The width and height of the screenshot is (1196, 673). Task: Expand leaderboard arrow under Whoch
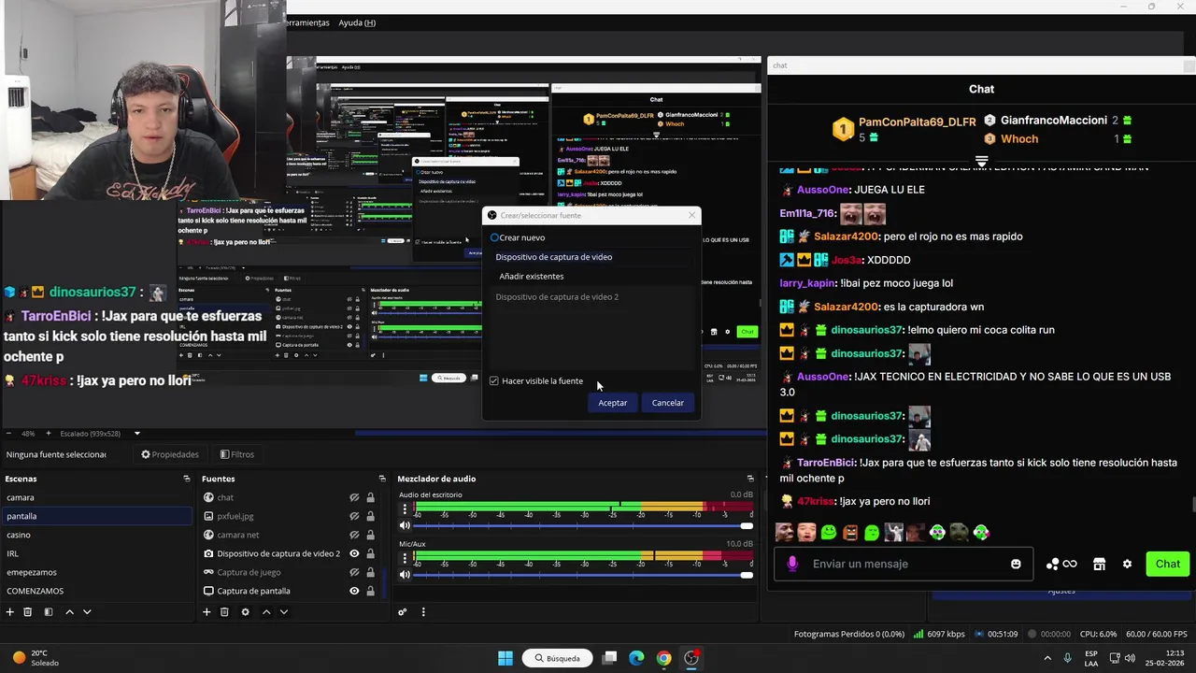tap(981, 162)
